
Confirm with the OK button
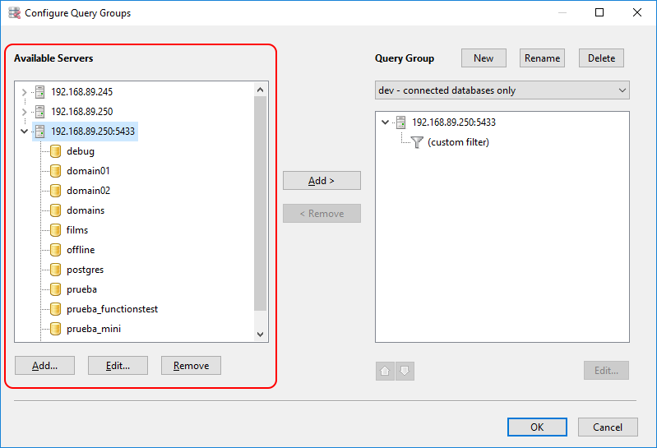(x=537, y=427)
